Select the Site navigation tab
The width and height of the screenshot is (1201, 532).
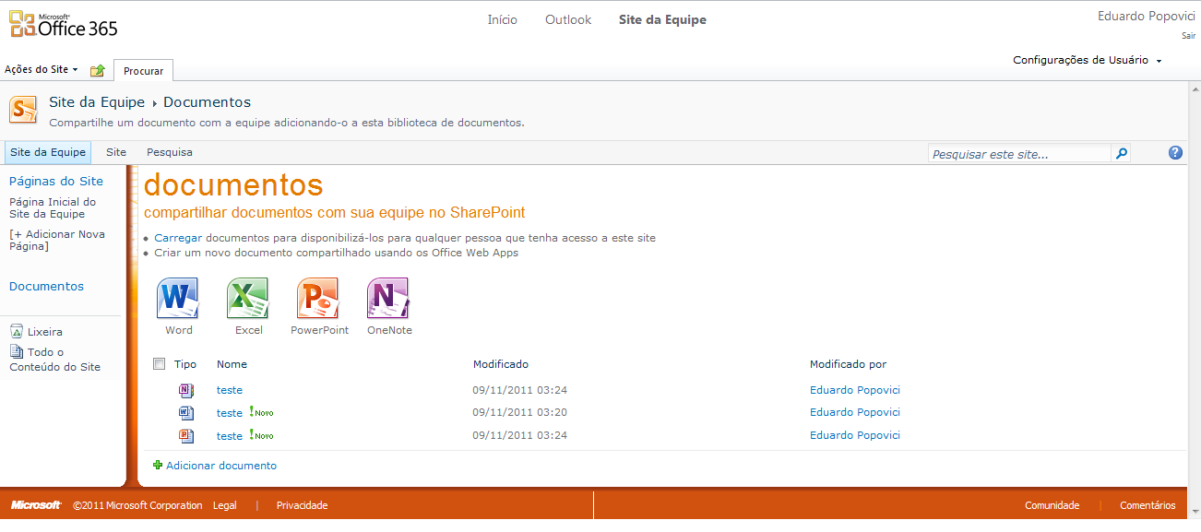pyautogui.click(x=116, y=152)
